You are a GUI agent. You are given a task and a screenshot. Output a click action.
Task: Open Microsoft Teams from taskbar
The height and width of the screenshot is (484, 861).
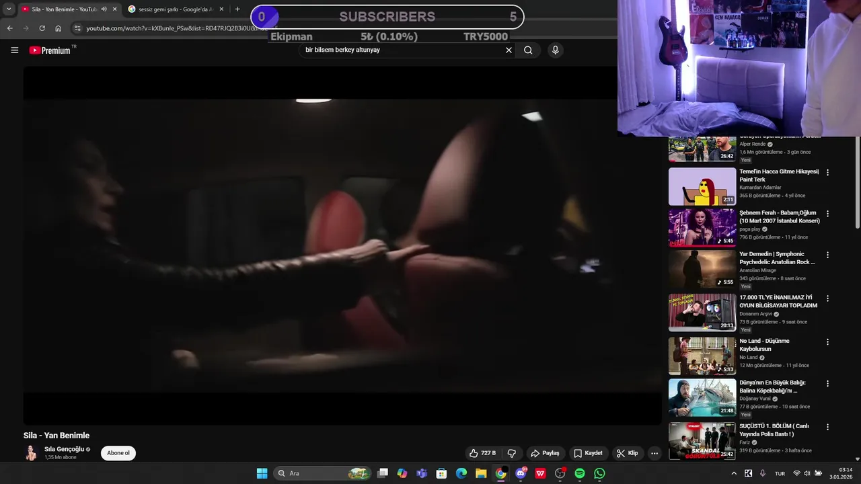coord(422,473)
